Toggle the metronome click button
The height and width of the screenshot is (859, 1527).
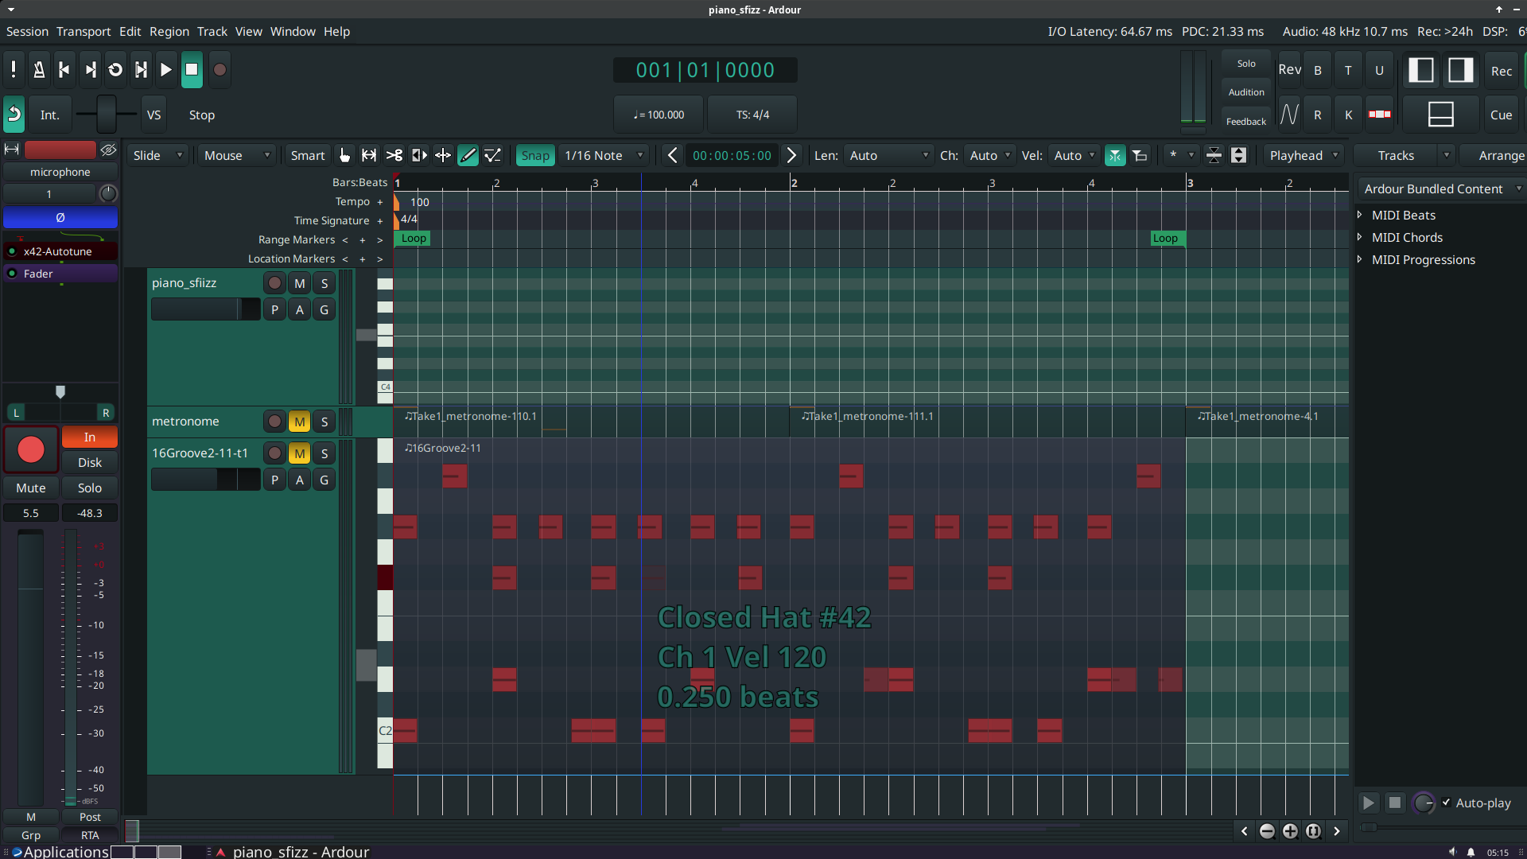(x=39, y=70)
